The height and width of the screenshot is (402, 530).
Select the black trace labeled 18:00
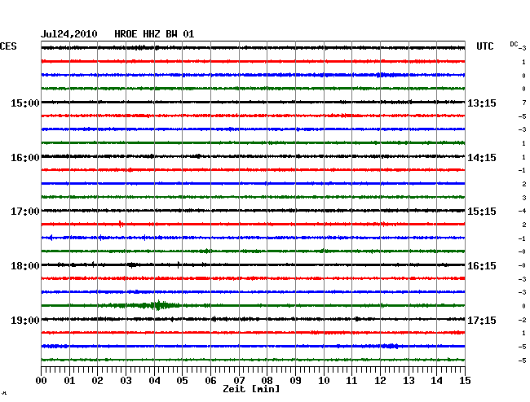pos(253,264)
